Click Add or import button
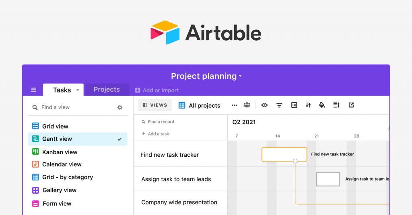 [157, 90]
